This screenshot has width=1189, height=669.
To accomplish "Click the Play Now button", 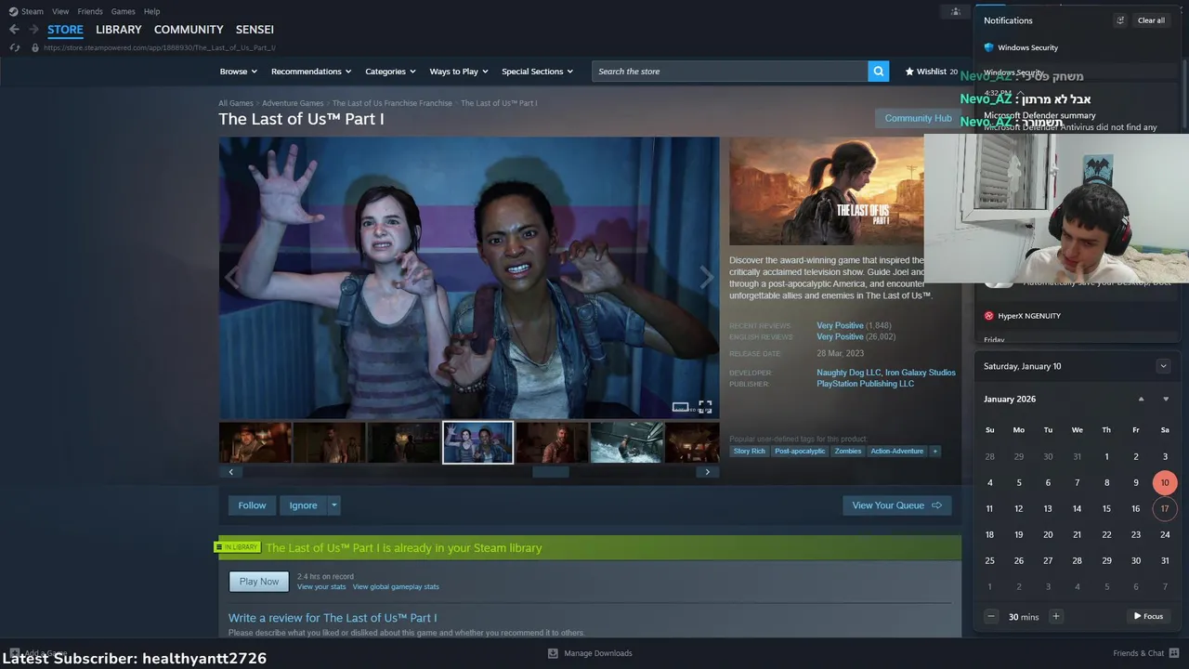I will 259,582.
